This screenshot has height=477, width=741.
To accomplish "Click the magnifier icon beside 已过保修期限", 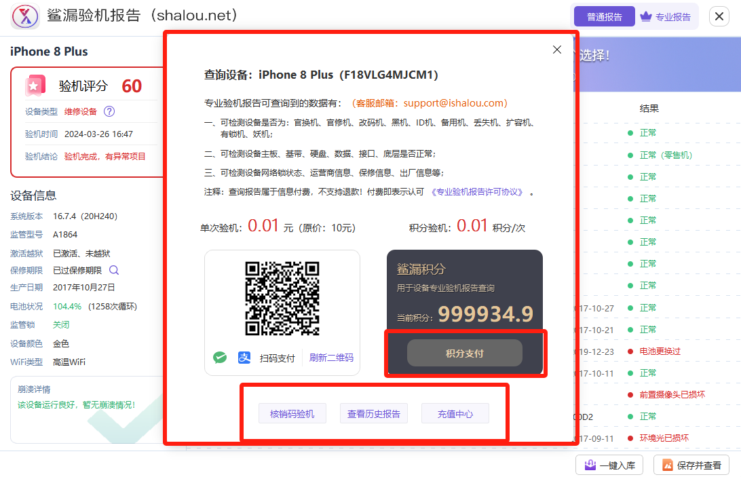I will point(114,270).
